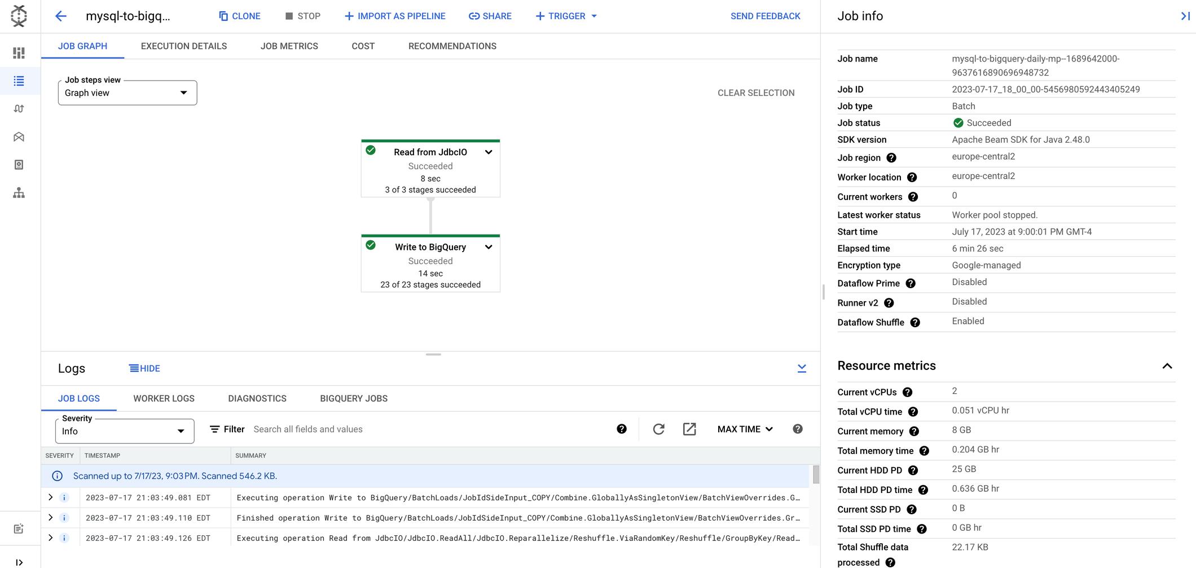Show help for Dataflow Prime
Viewport: 1196px width, 568px height.
(911, 283)
